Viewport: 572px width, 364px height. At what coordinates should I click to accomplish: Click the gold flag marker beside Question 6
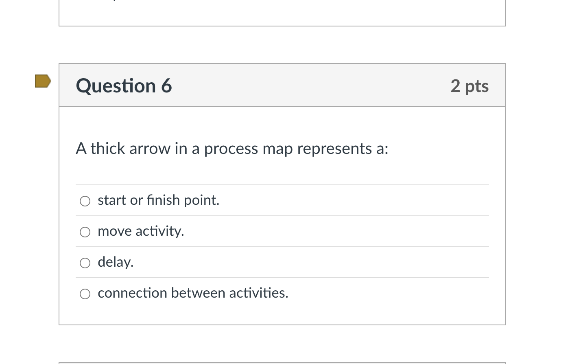(42, 81)
